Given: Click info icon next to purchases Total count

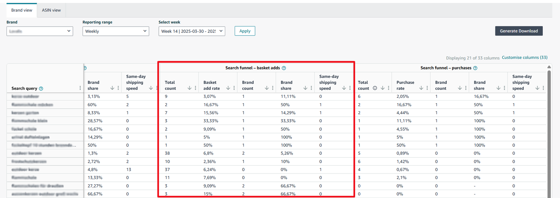Looking at the screenshot, I should click(375, 88).
